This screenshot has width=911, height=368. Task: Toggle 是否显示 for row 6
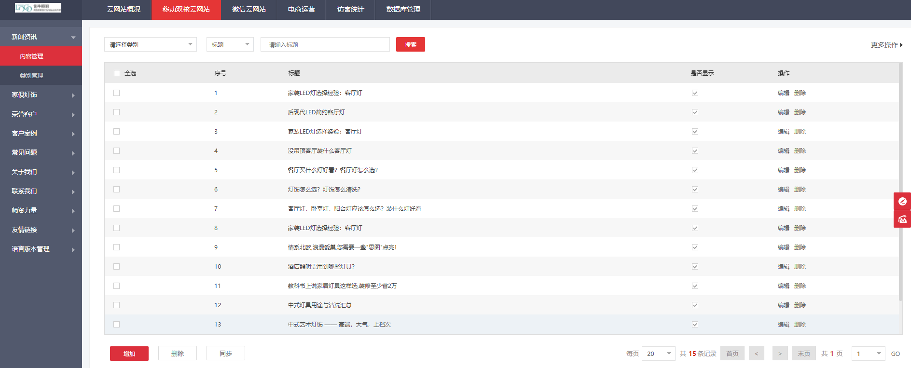(695, 189)
